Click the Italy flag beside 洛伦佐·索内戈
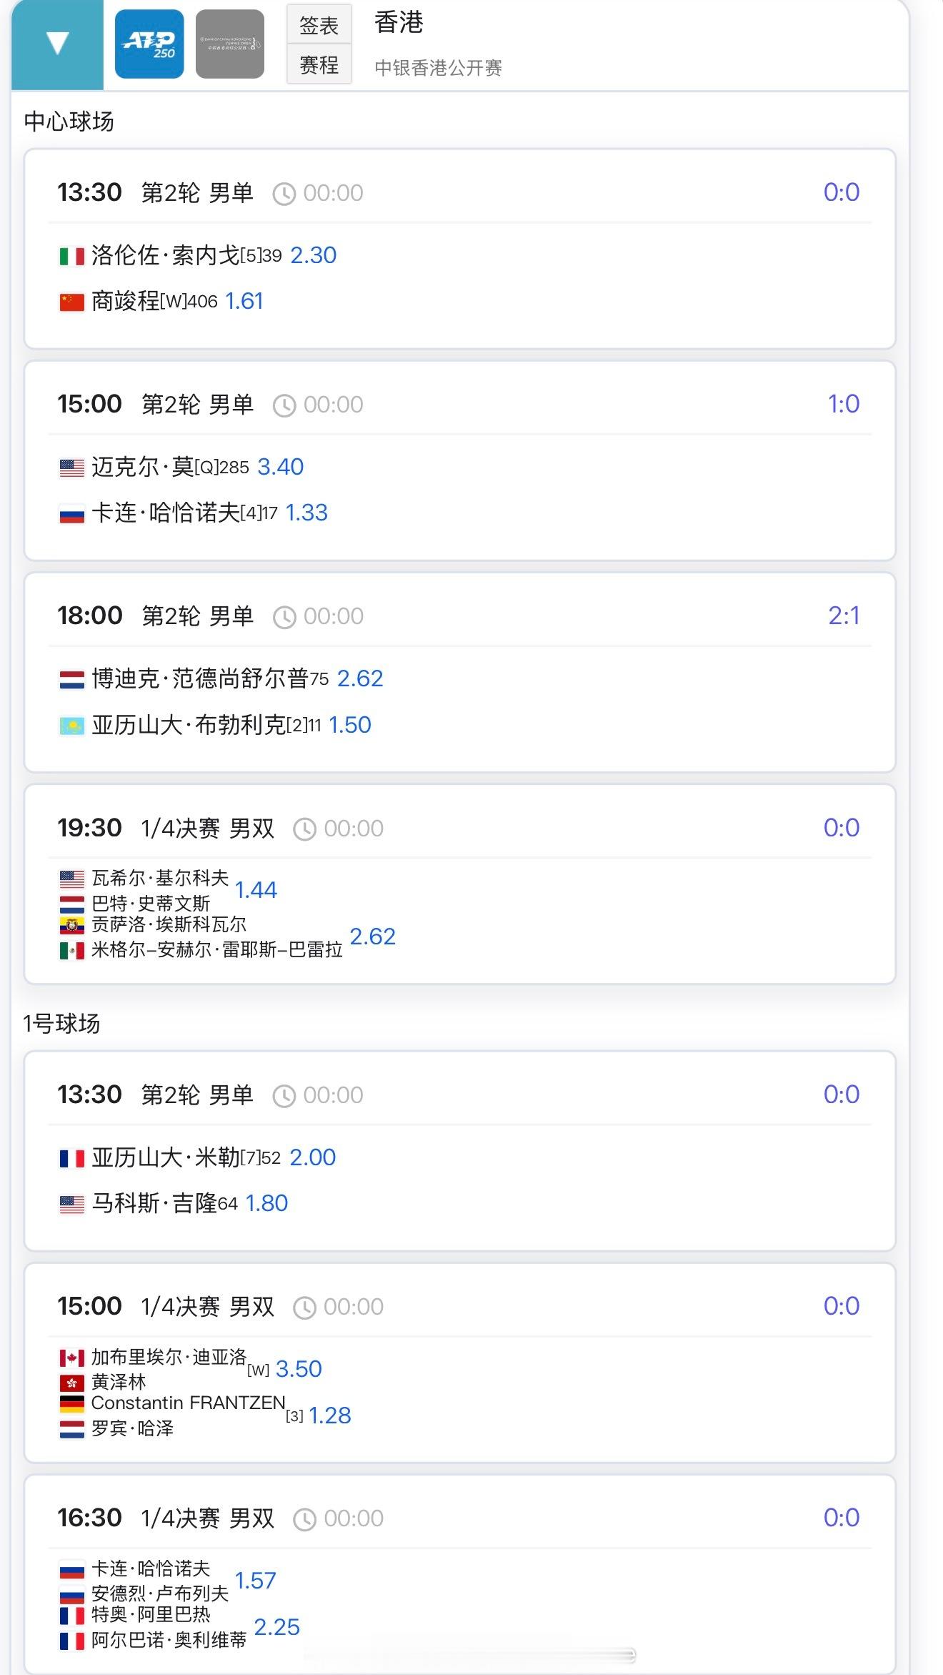 tap(71, 256)
